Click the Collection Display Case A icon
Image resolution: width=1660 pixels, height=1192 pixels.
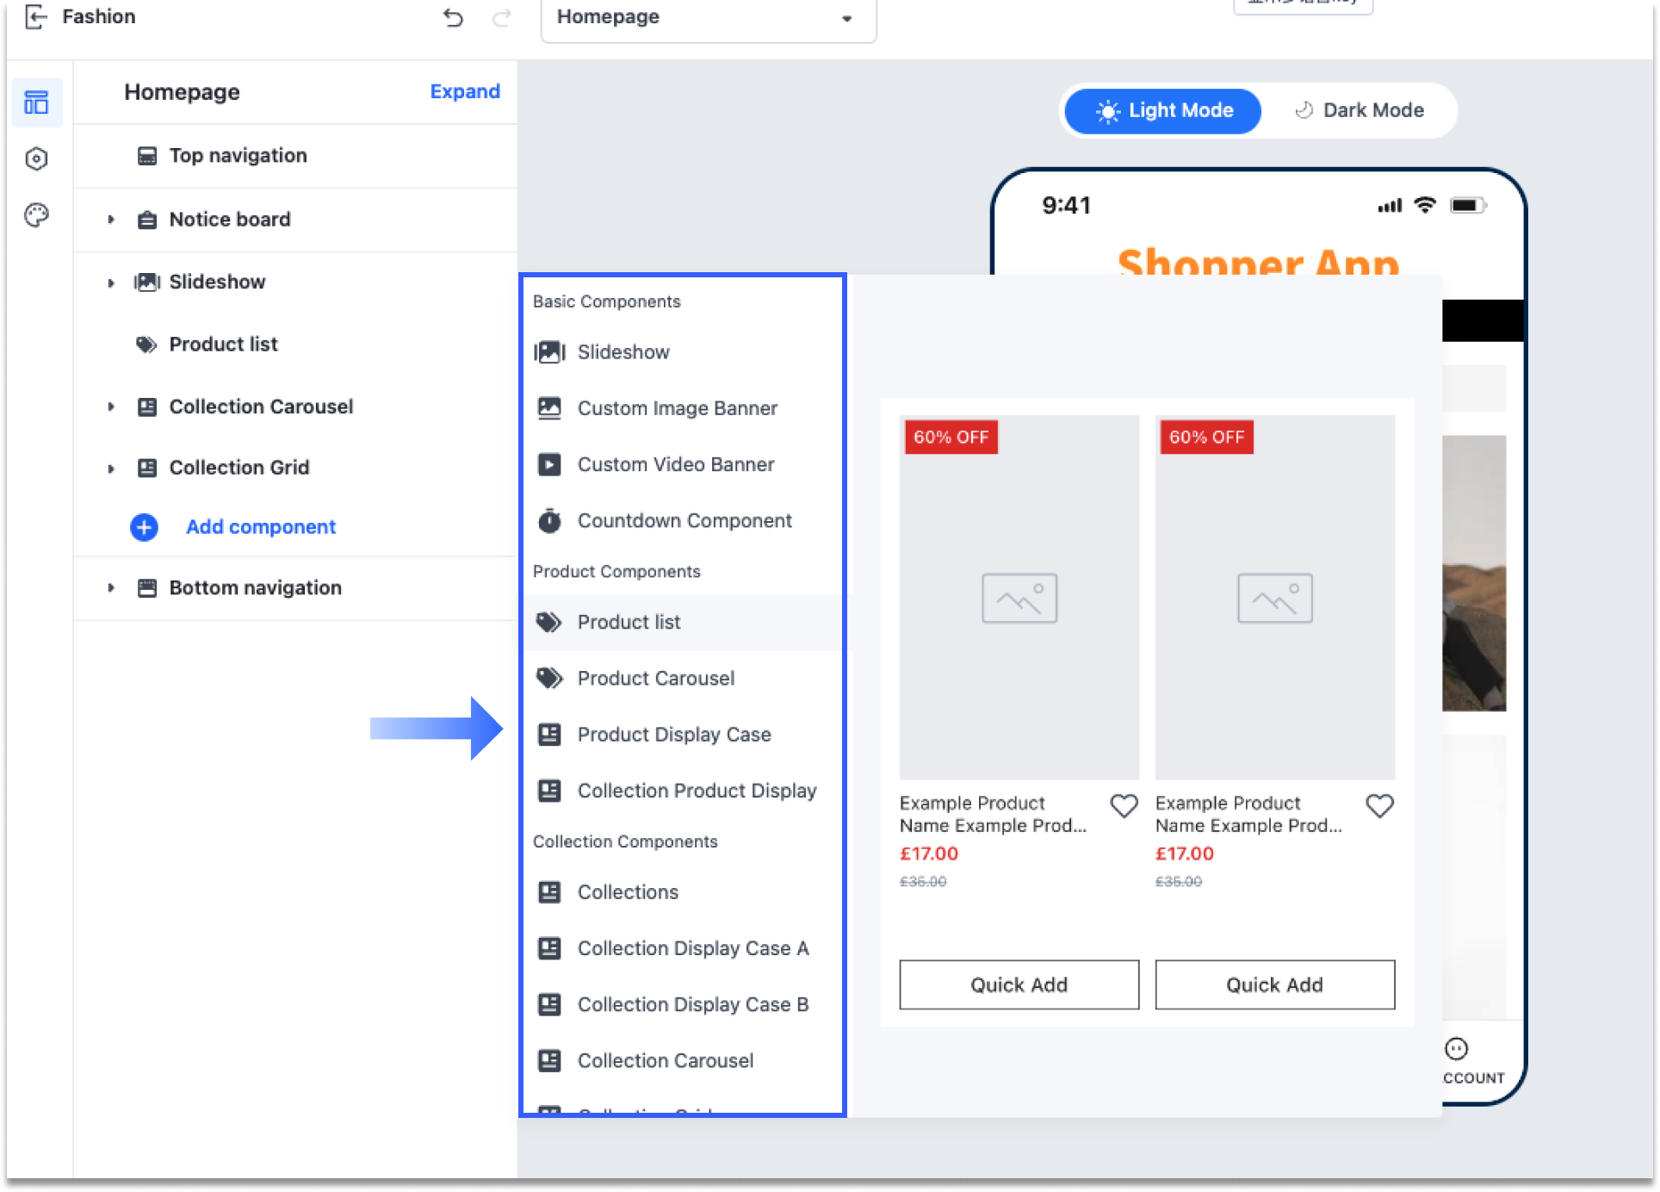(x=549, y=948)
